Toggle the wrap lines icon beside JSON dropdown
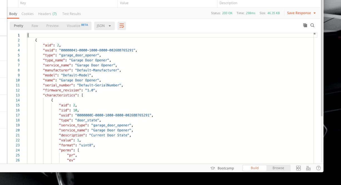This screenshot has height=185, width=341. tap(121, 25)
